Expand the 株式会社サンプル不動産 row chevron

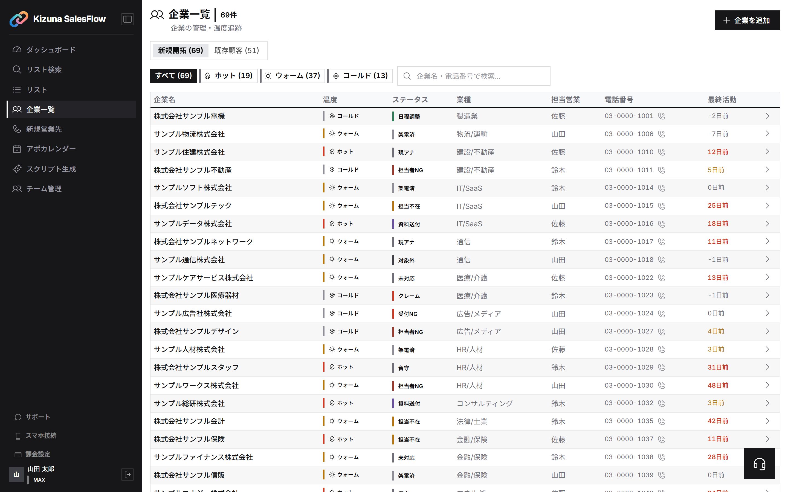[767, 170]
